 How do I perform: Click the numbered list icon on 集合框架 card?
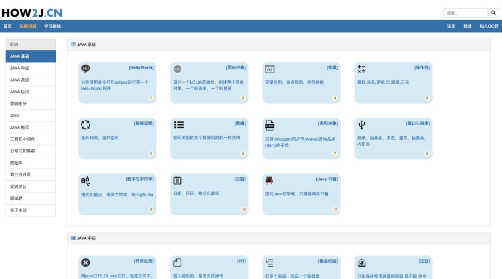click(269, 263)
